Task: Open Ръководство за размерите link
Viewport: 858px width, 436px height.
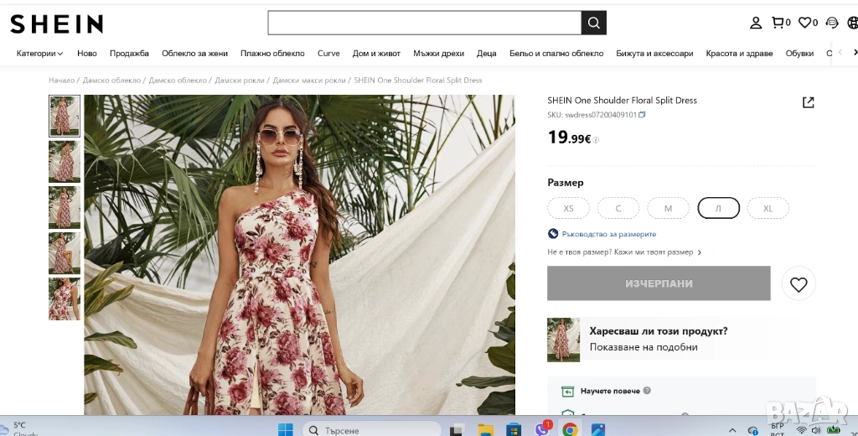Action: click(x=609, y=234)
